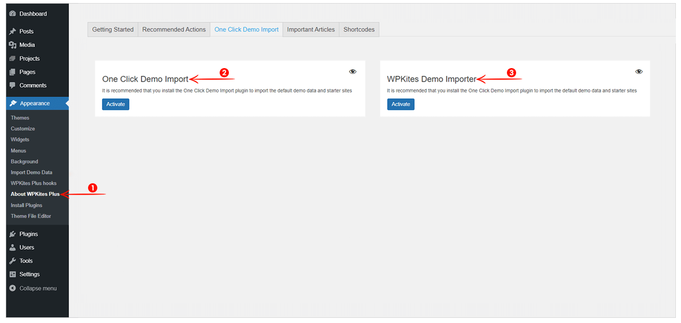
Task: Click the 'WPKites Demo Importer' card heading
Action: [x=432, y=79]
